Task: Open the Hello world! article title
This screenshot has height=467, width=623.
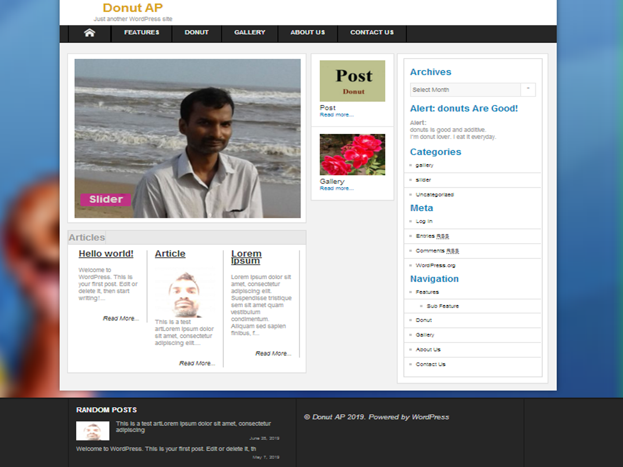Action: coord(106,254)
